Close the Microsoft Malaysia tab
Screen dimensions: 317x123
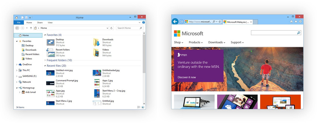tap(251, 22)
